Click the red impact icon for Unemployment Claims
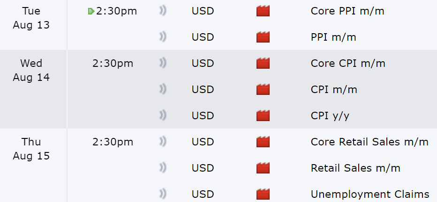Screen dimensions: 437x202 (263, 194)
